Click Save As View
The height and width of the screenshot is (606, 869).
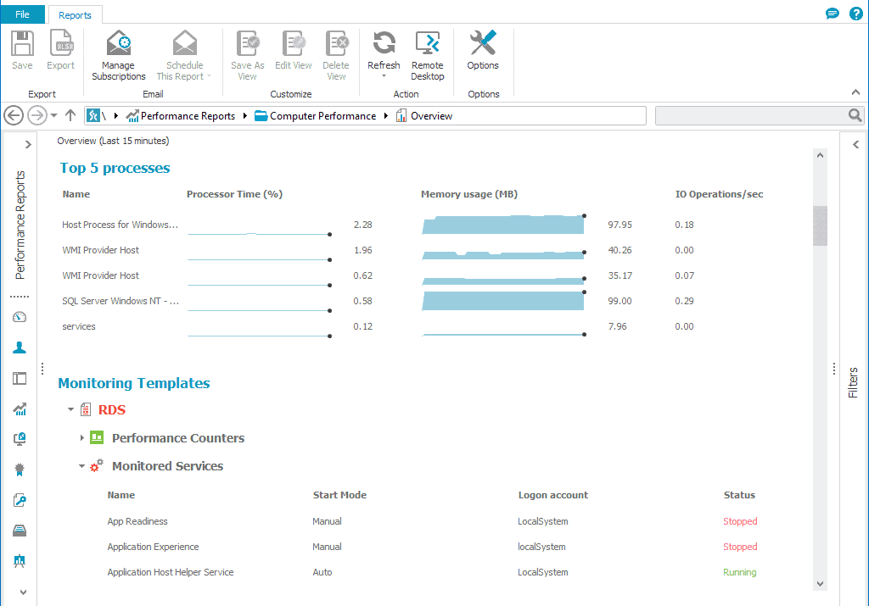pyautogui.click(x=247, y=56)
